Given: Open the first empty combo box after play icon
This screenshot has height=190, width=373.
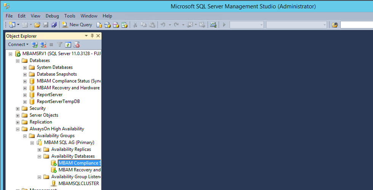Looking at the screenshot, I should [x=247, y=25].
